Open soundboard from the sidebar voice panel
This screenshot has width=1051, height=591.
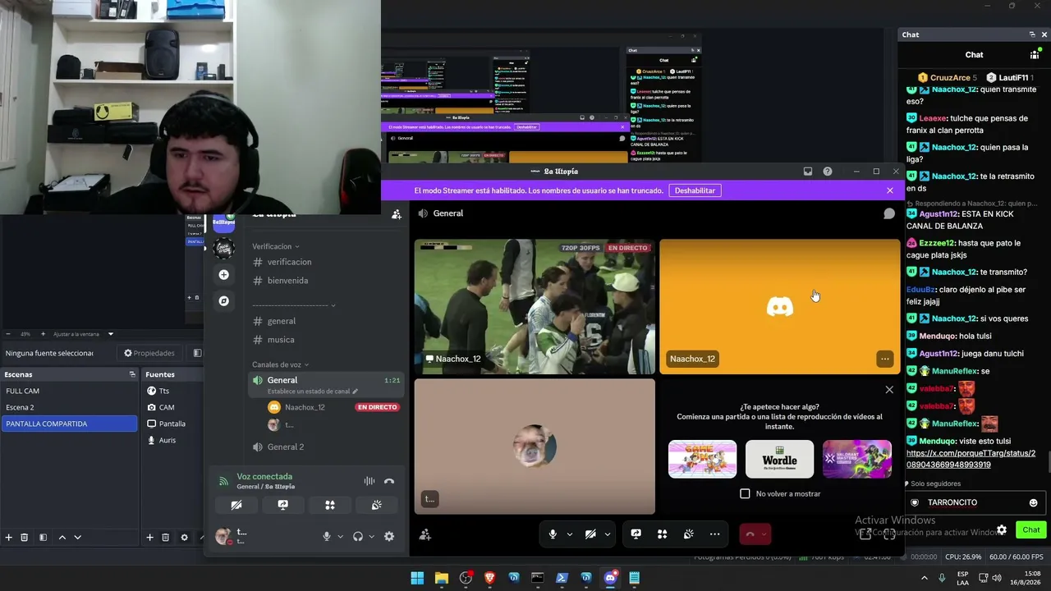[377, 506]
